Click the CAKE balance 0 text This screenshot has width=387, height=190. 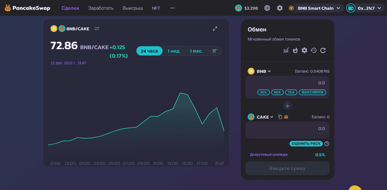click(320, 117)
